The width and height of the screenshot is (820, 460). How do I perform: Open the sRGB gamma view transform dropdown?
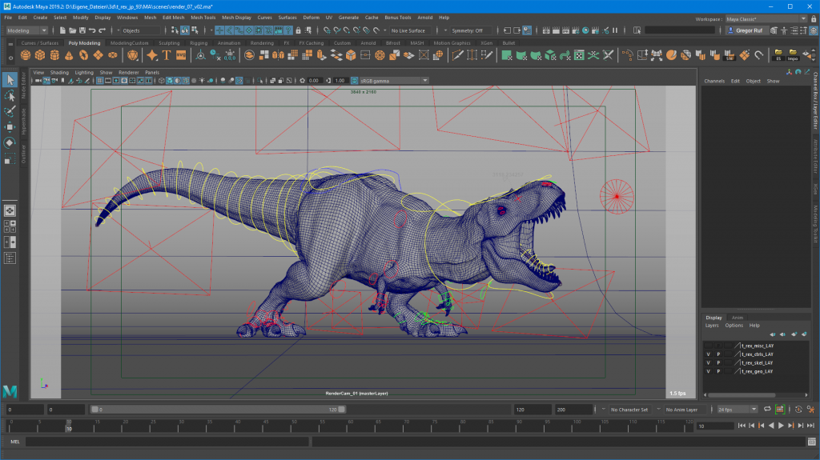[x=394, y=81]
